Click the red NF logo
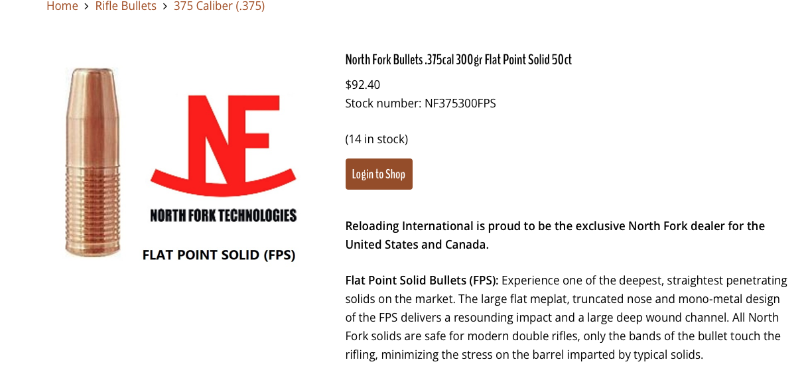Screen dimensions: 806x376 click(x=223, y=145)
